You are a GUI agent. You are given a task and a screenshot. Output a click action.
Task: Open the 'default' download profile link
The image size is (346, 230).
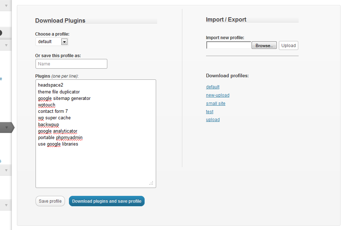[x=213, y=87]
